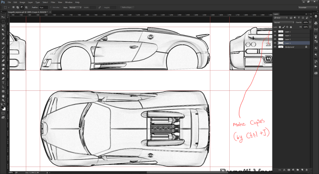This screenshot has width=319, height=174.
Task: Filter layers by smart object type
Action: tap(307, 18)
